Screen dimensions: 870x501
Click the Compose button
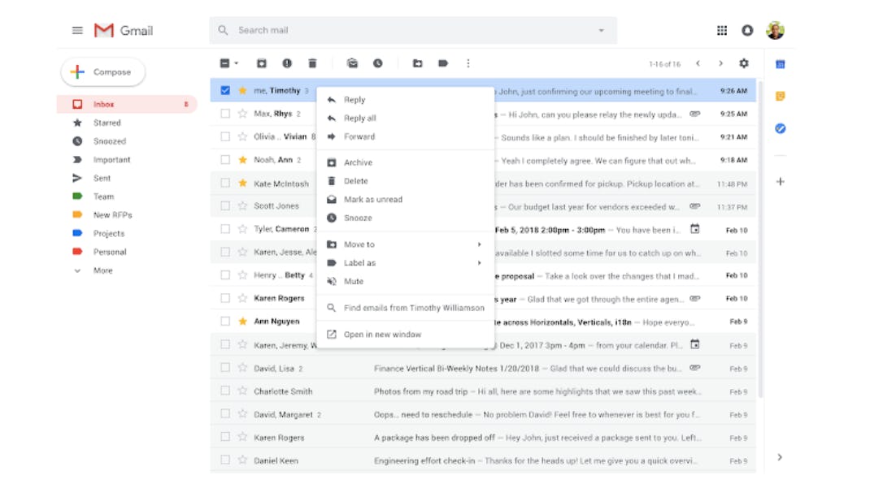coord(103,72)
